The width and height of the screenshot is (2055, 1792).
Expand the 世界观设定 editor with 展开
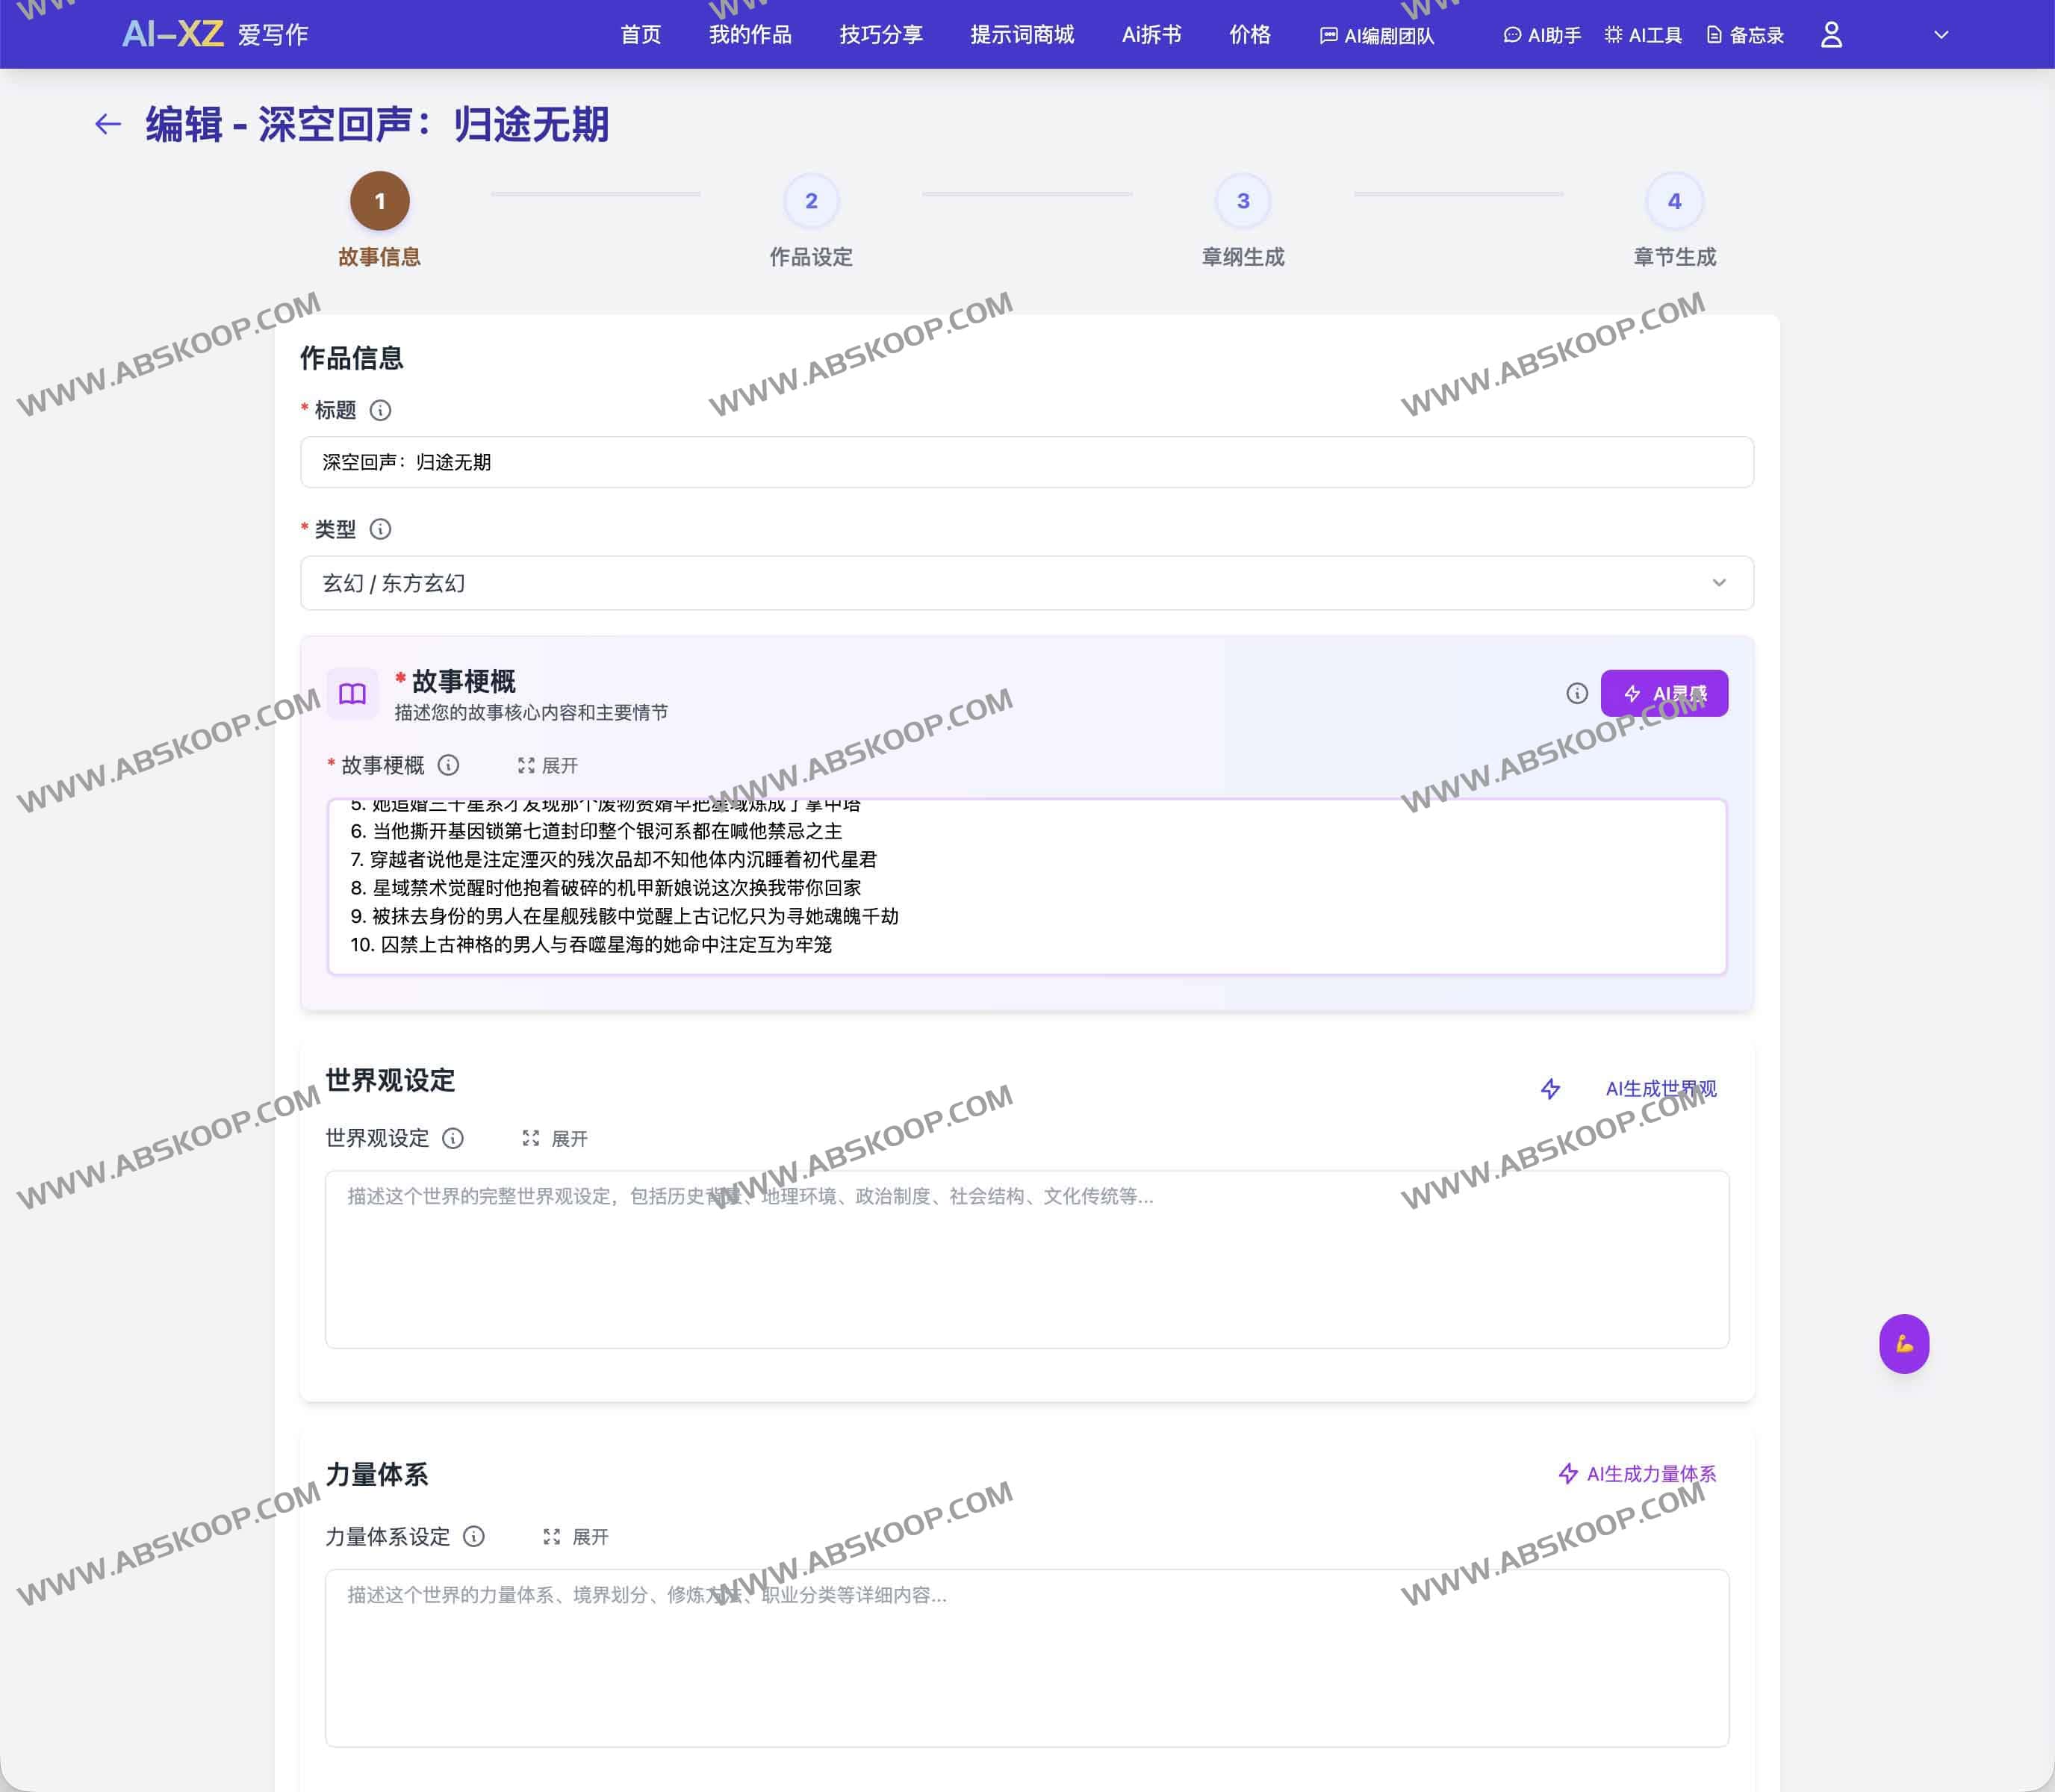[555, 1138]
